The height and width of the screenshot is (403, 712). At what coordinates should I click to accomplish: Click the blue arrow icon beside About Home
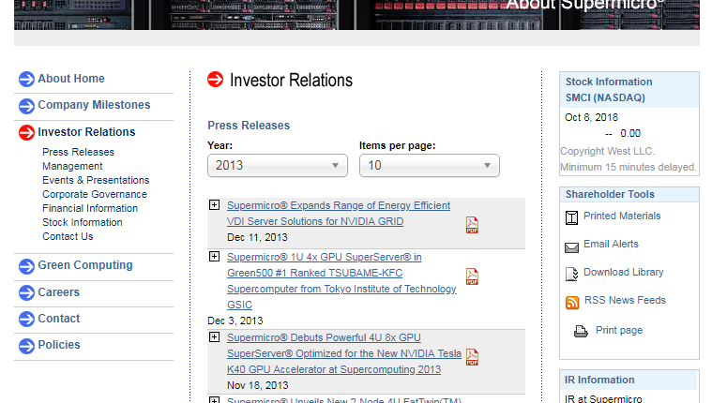[x=26, y=79]
